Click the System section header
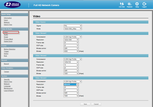 coord(15,76)
